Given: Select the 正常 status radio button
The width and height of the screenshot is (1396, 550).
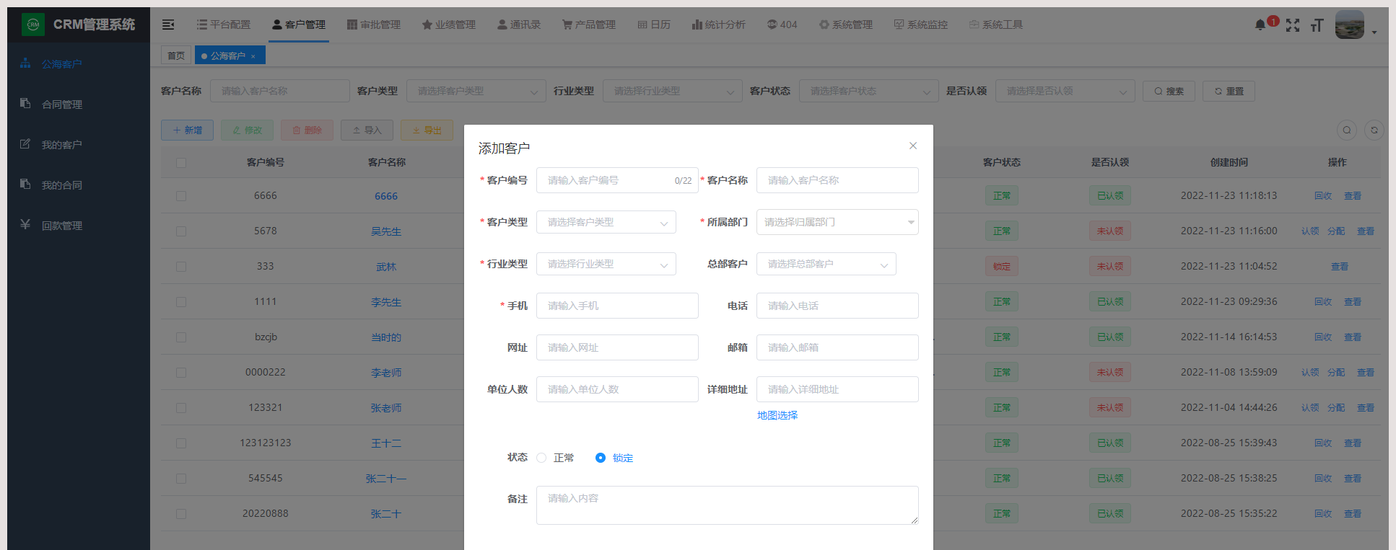Looking at the screenshot, I should 541,458.
